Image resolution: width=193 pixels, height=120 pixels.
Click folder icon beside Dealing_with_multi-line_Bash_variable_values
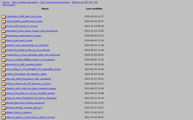click(x=4, y=89)
